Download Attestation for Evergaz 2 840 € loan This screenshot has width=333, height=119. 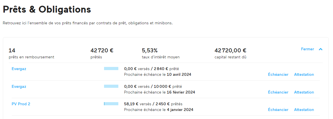click(x=304, y=75)
